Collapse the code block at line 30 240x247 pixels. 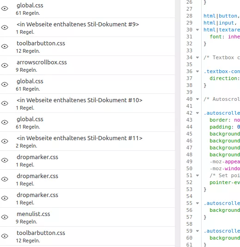coord(197,30)
